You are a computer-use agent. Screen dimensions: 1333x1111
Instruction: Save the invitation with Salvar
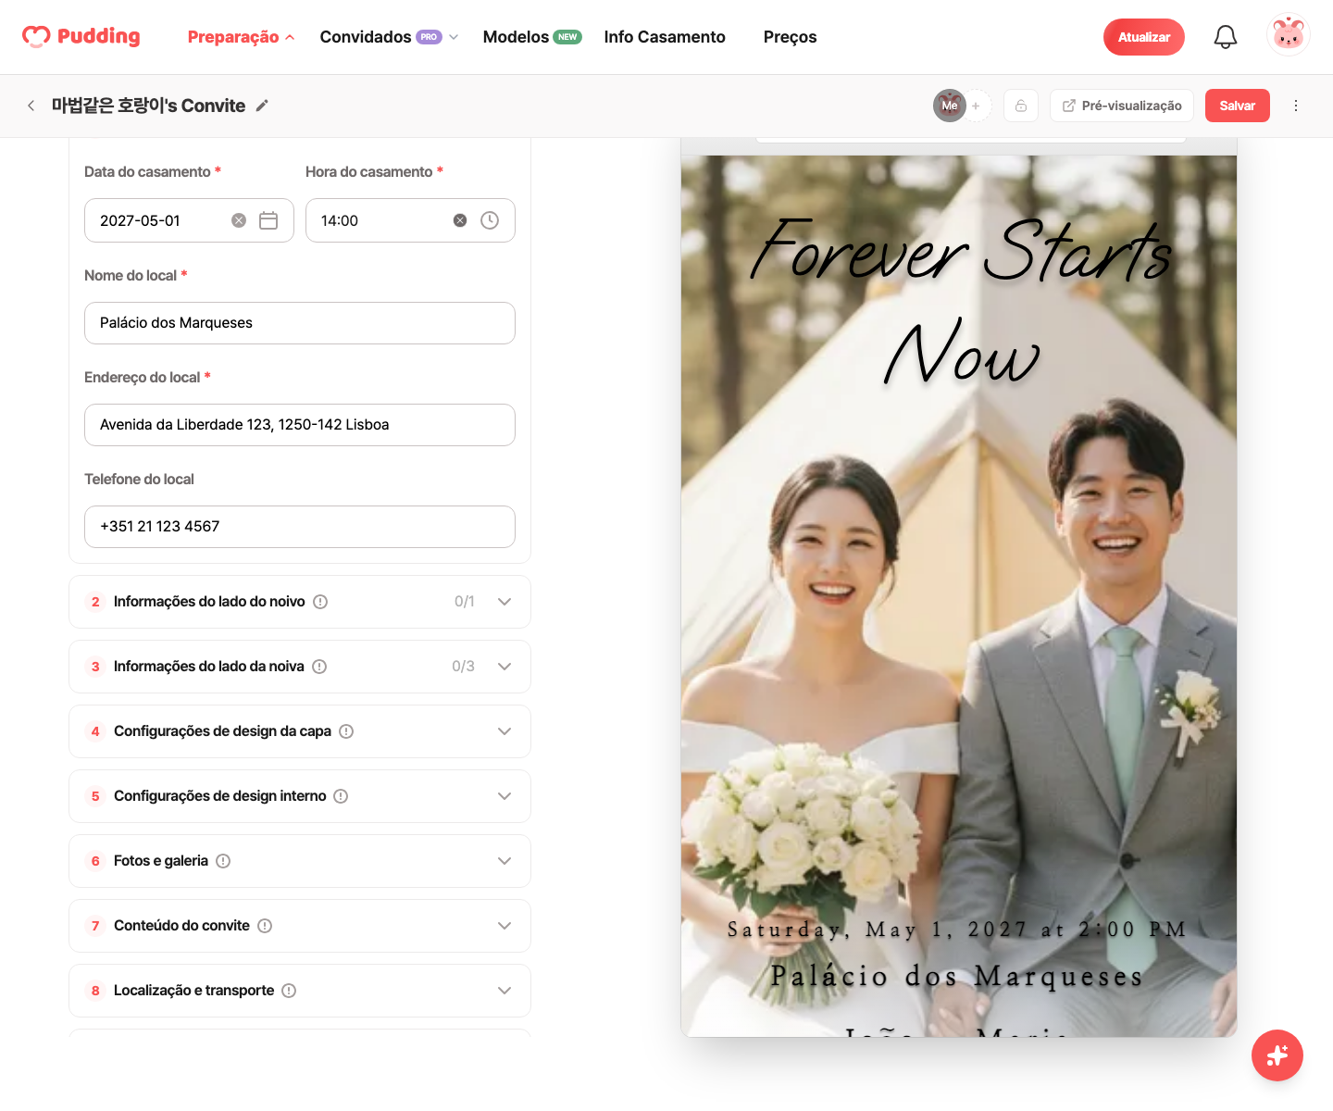coord(1238,106)
